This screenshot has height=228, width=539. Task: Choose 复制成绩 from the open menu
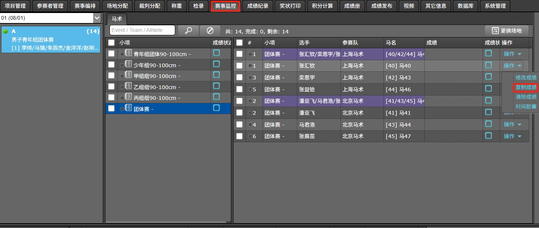tap(526, 87)
